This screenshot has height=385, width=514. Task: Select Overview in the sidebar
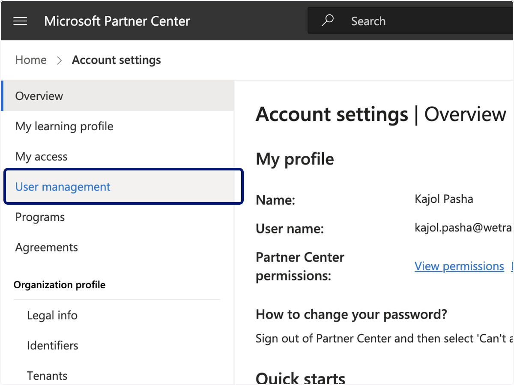118,96
